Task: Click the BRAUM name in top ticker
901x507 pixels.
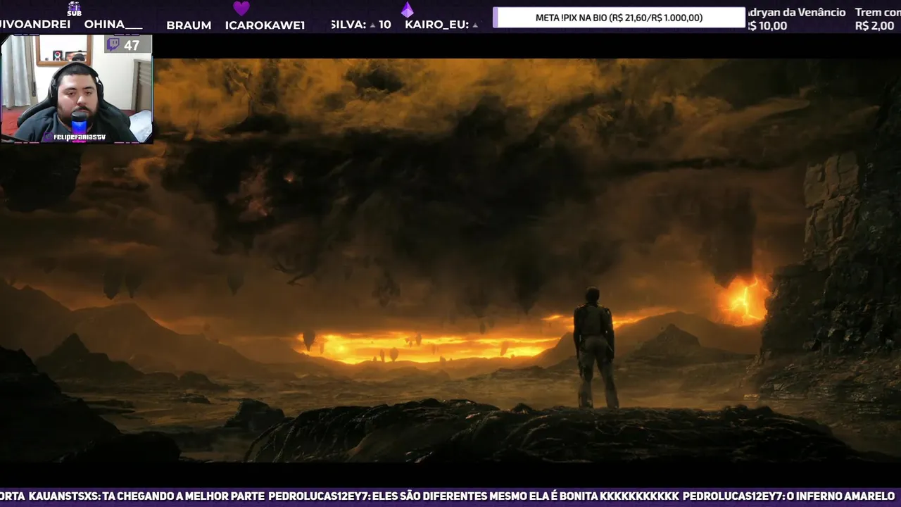Action: point(189,25)
